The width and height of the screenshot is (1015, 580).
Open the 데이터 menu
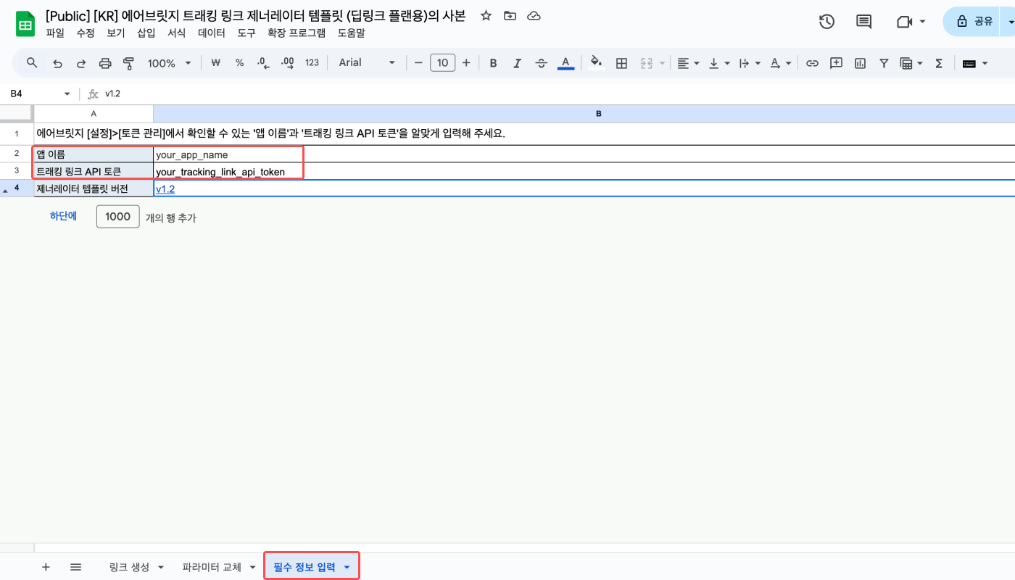[211, 33]
